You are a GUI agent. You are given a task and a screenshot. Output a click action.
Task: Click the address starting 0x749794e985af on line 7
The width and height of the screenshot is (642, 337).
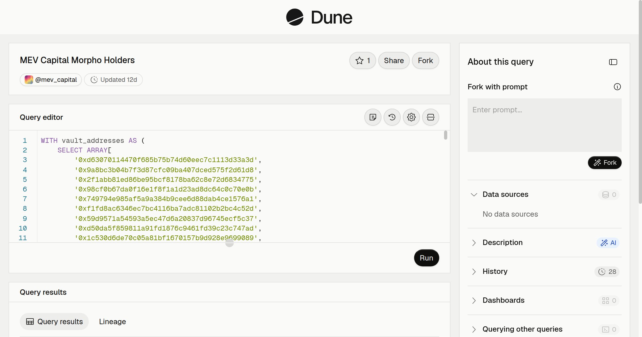point(166,199)
